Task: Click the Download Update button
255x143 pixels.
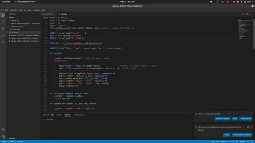Action: 222,119
